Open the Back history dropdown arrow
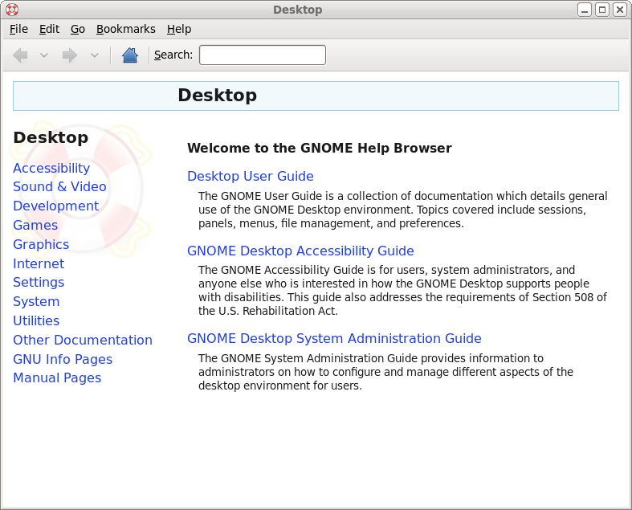The width and height of the screenshot is (632, 510). (44, 55)
